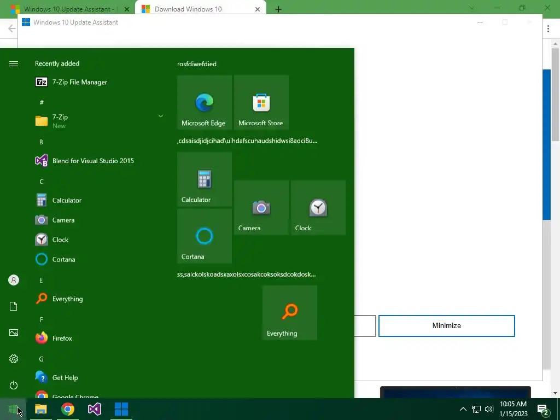
Task: Click the tile group name starting ',cdsaisdjidj'
Action: click(x=247, y=141)
